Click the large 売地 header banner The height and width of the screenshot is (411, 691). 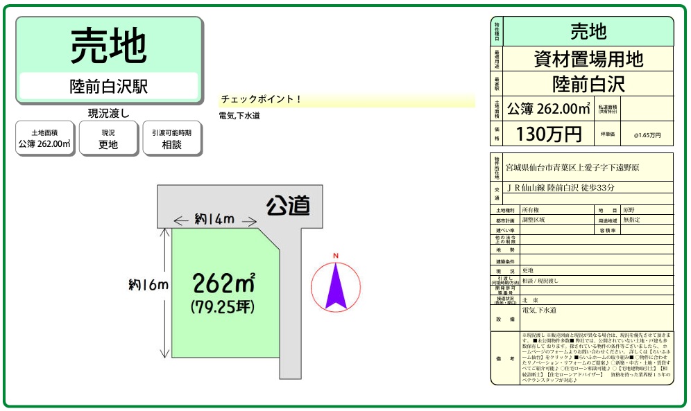tap(109, 46)
